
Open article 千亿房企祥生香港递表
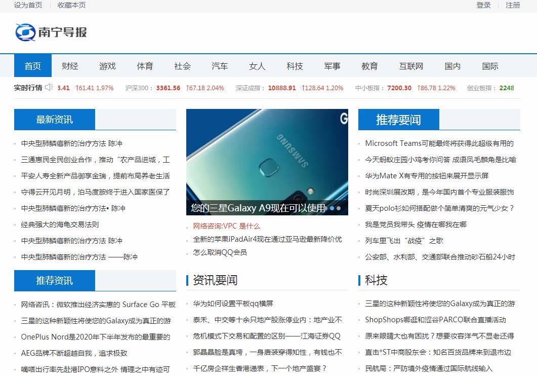point(260,368)
